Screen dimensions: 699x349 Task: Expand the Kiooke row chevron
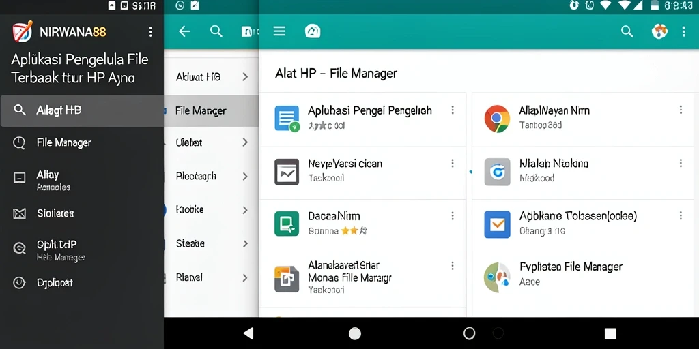click(x=245, y=210)
